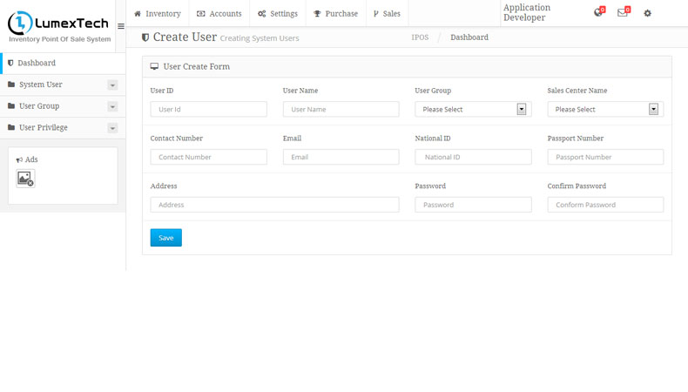The image size is (688, 392).
Task: Click the broken image in Ads panel
Action: pyautogui.click(x=25, y=179)
